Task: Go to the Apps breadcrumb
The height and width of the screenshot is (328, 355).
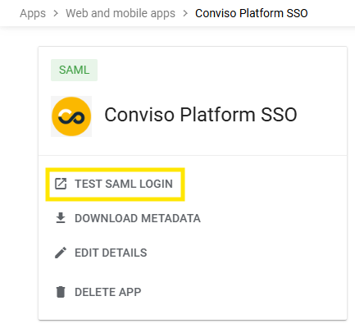Action: (x=33, y=13)
